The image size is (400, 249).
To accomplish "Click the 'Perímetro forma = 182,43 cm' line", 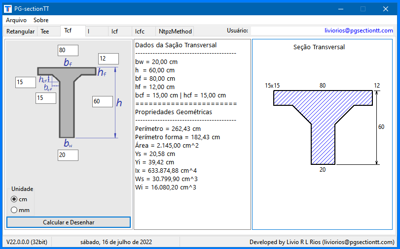I will click(178, 137).
